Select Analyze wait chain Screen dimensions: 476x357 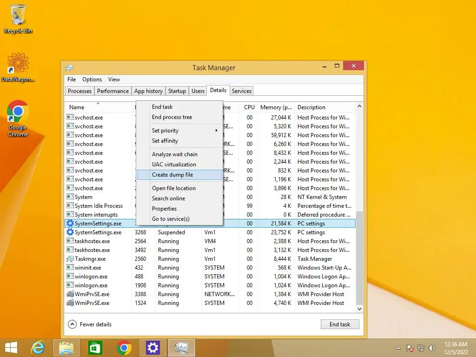coord(179,154)
